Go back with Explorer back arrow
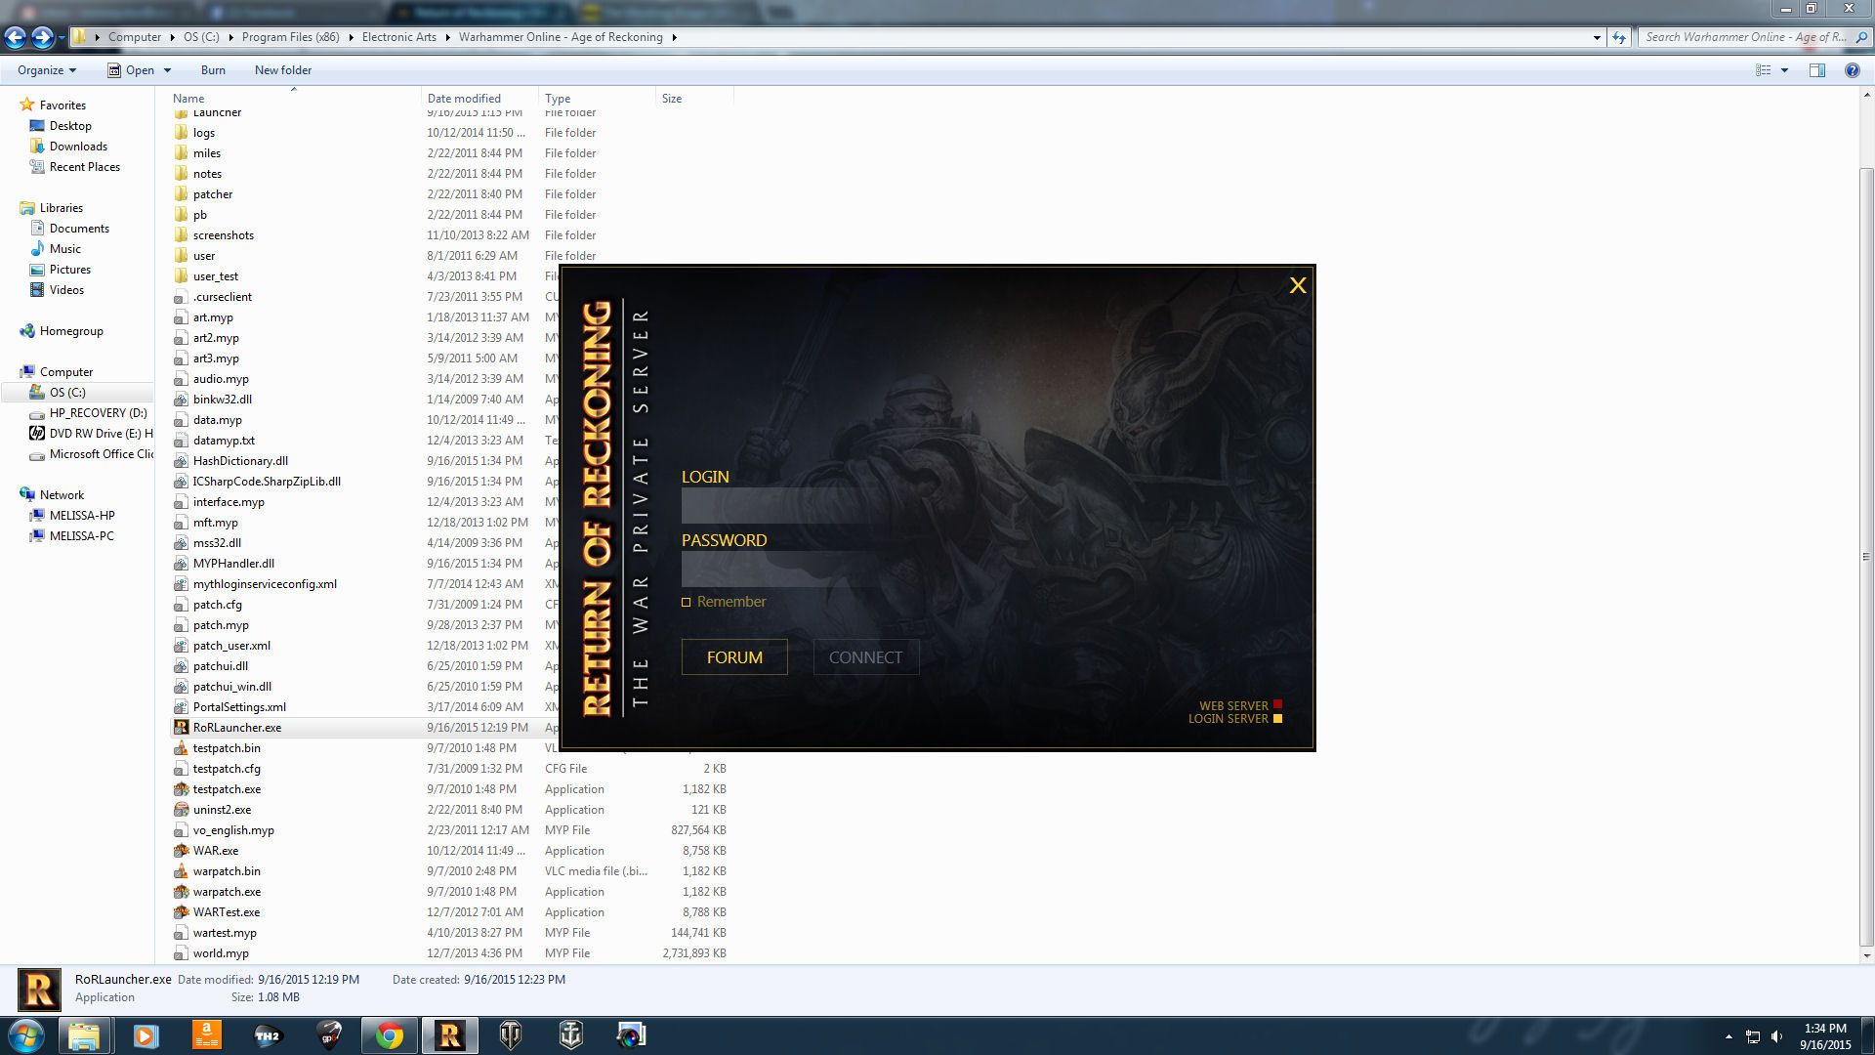This screenshot has width=1875, height=1055. pos(15,37)
